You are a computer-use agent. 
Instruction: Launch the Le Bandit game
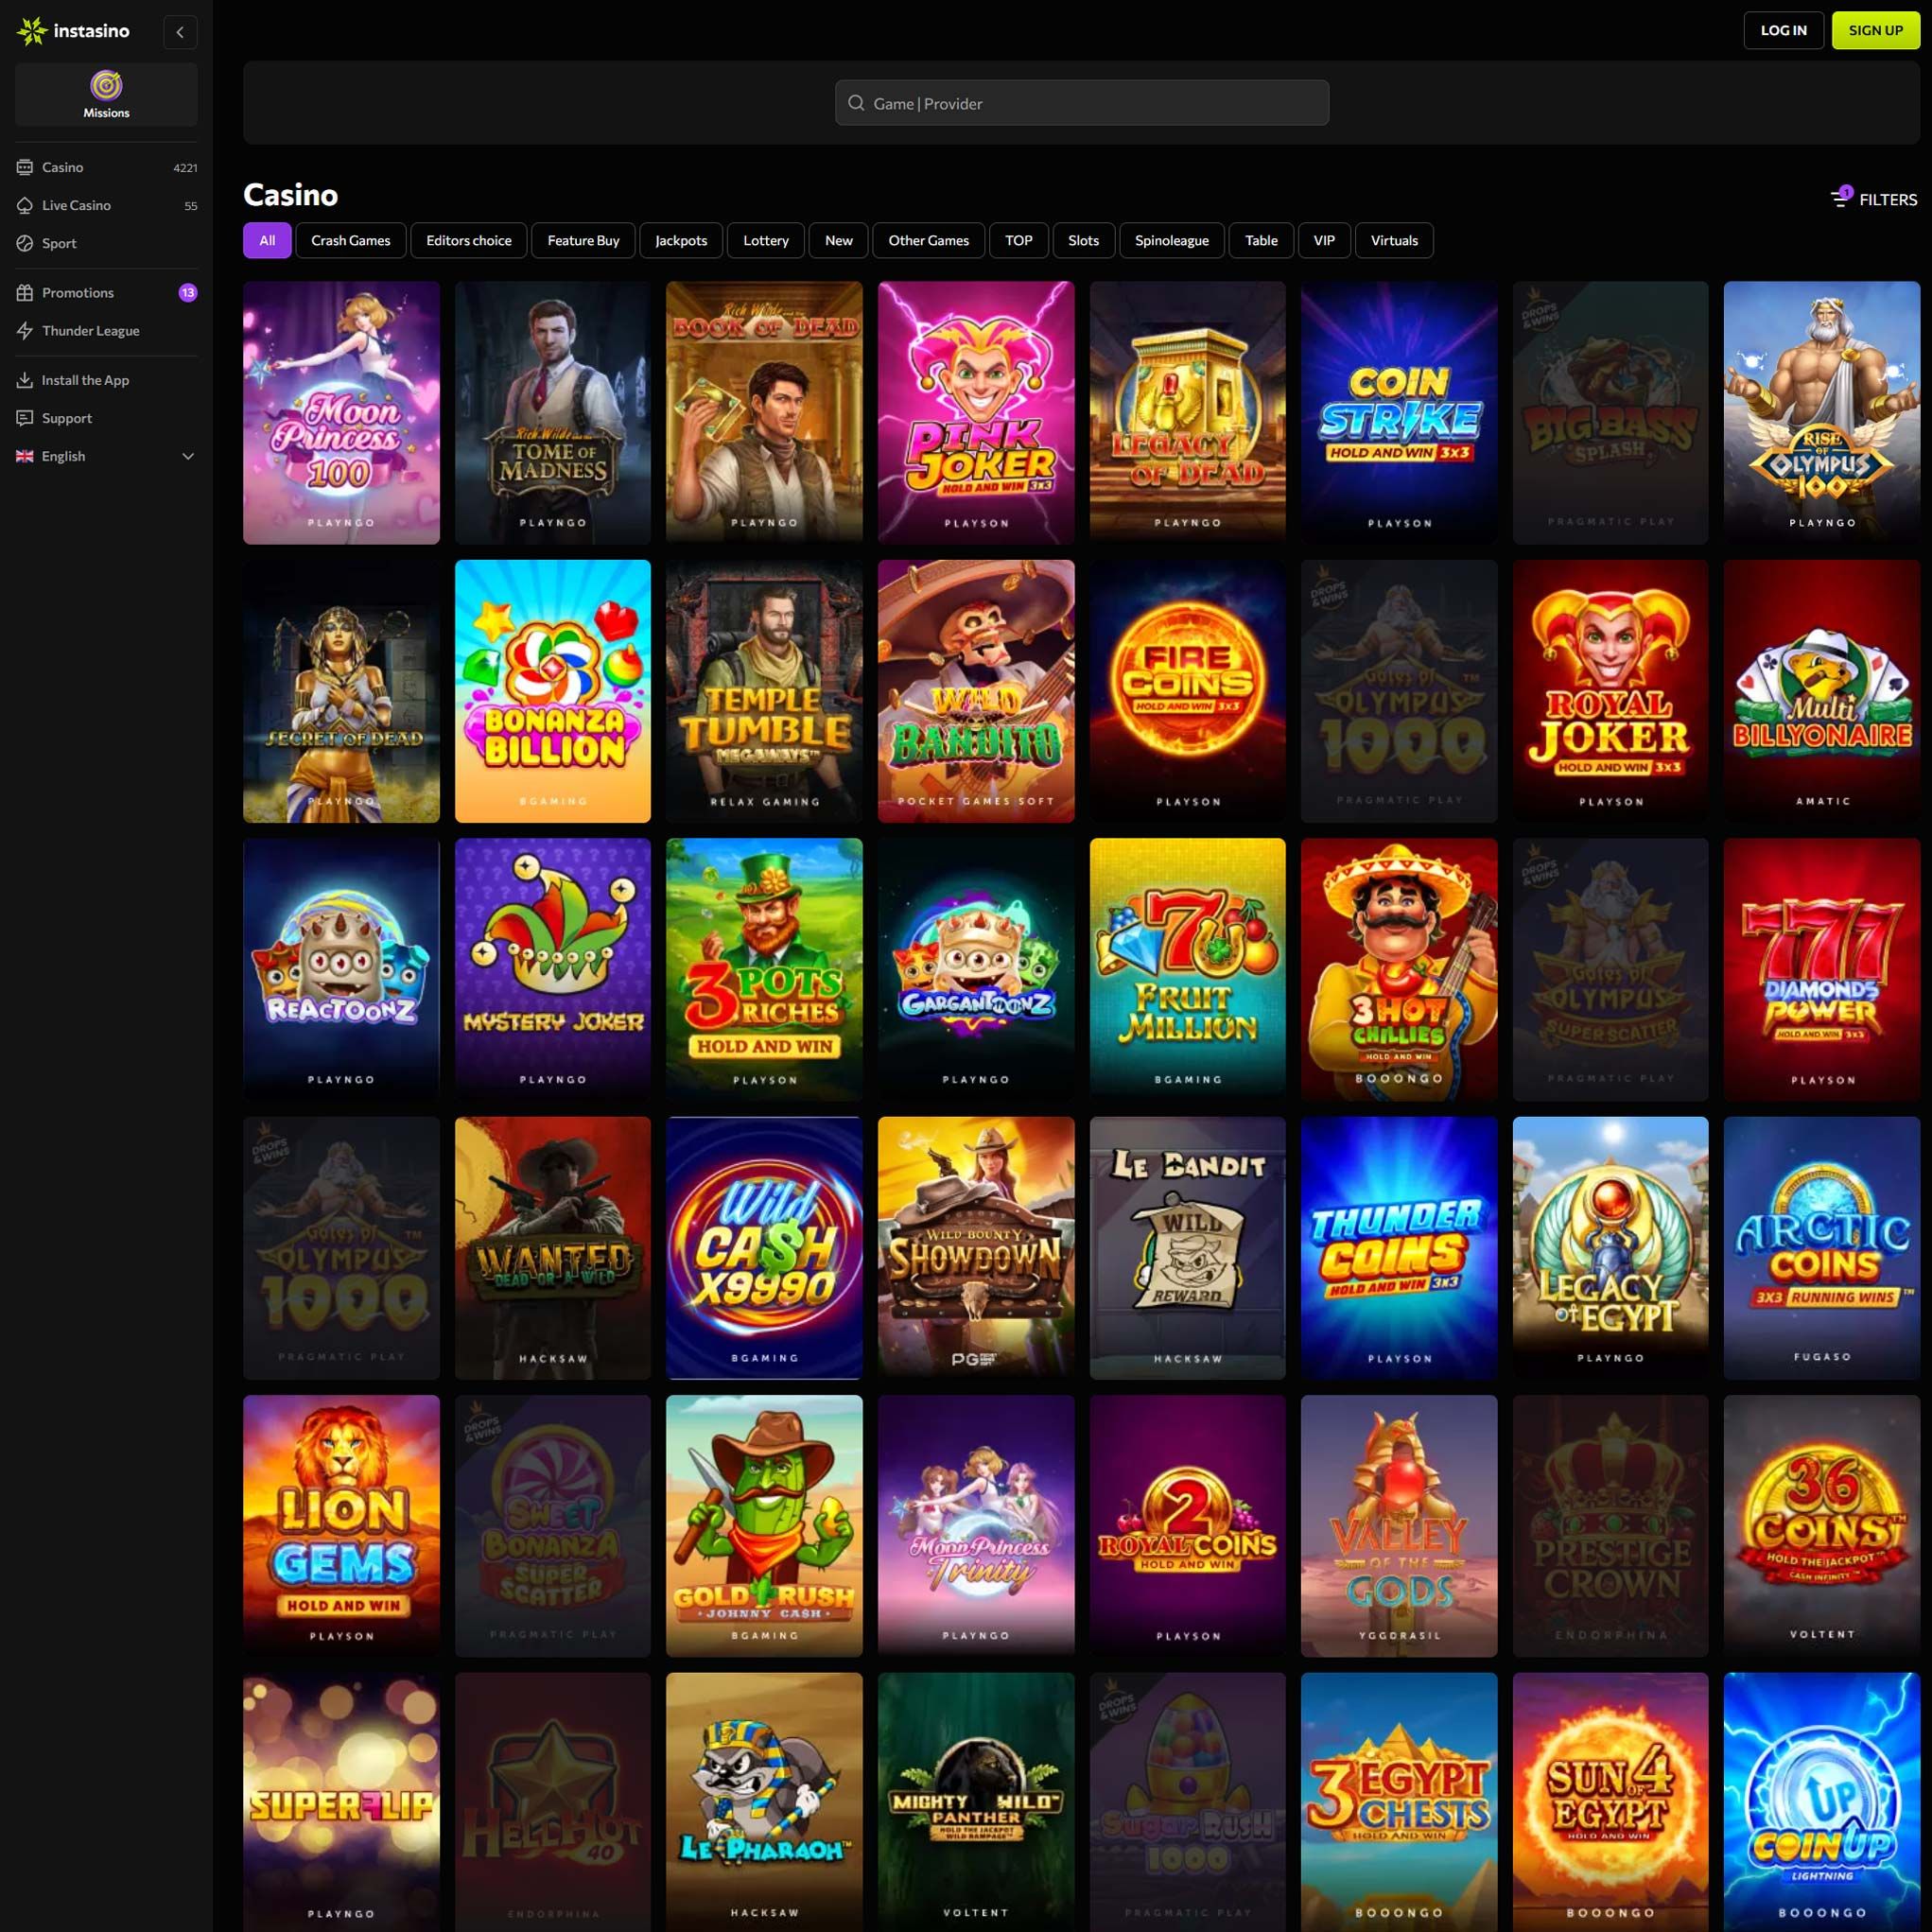click(x=1188, y=1248)
